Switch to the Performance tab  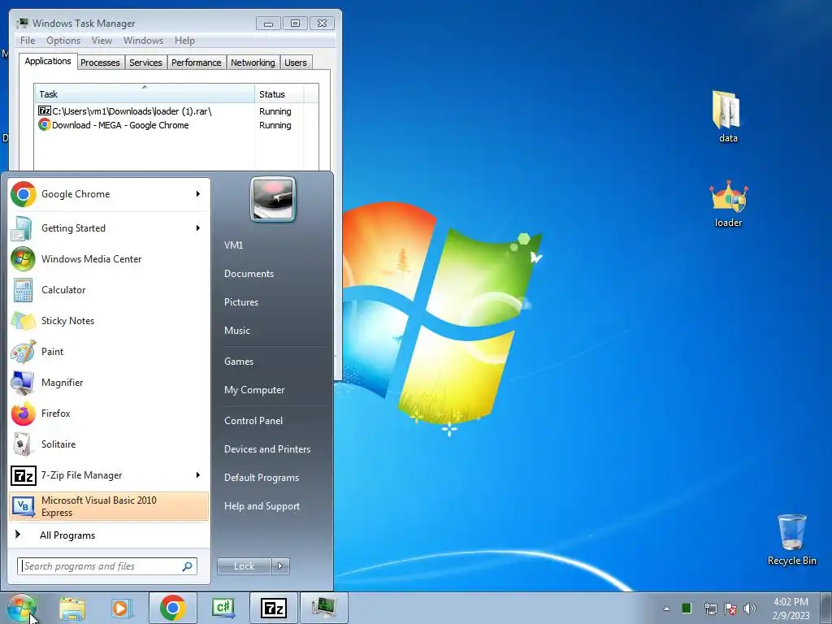tap(197, 63)
